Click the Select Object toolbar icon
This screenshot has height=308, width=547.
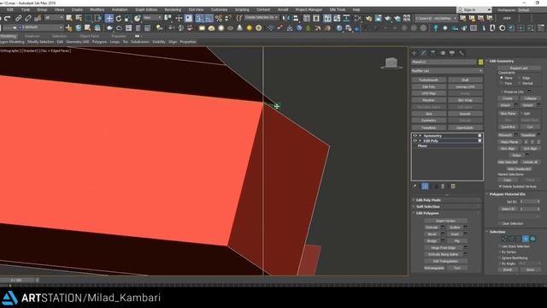coord(69,18)
